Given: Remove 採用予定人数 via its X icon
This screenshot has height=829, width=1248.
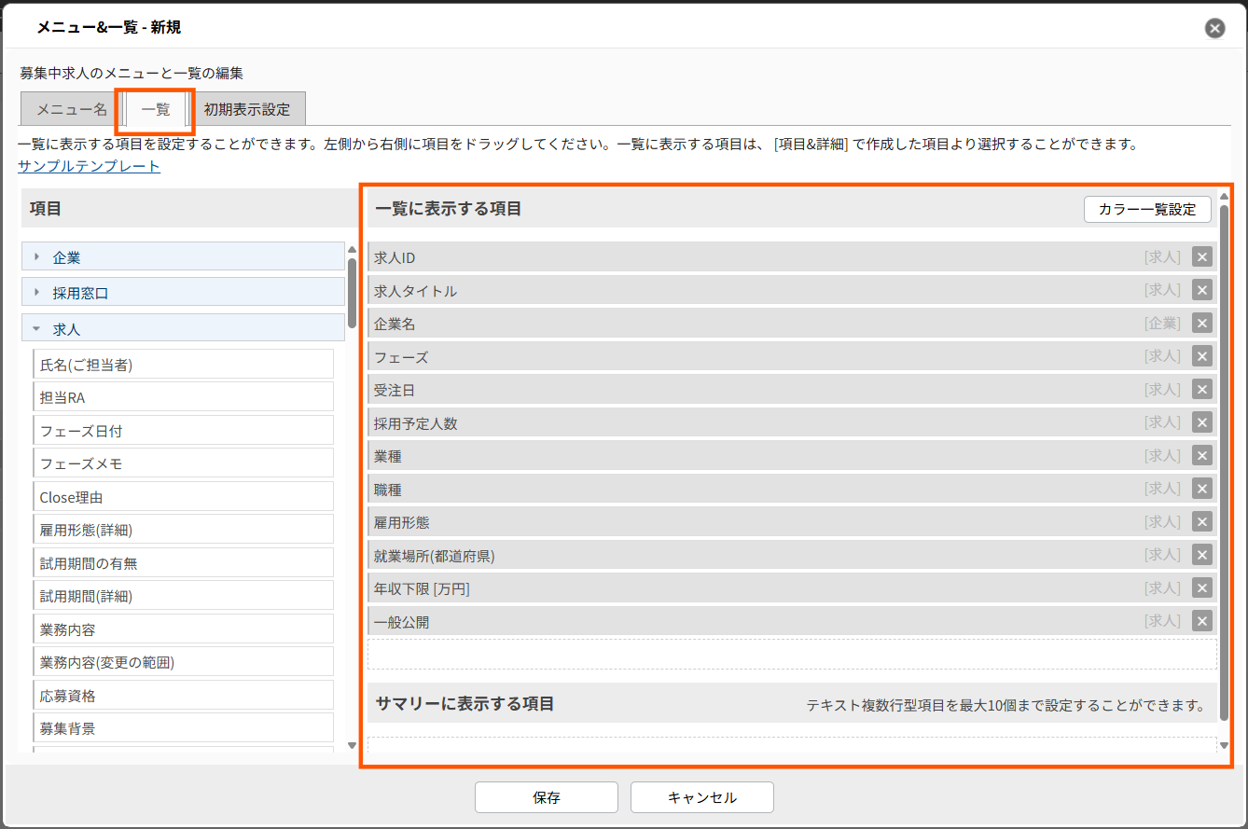Looking at the screenshot, I should point(1202,422).
